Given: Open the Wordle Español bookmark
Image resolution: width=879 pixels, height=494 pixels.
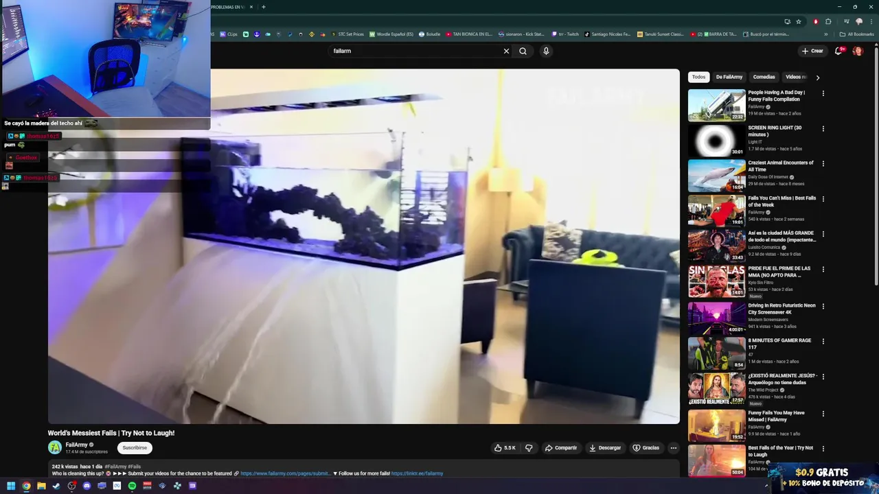Looking at the screenshot, I should pos(391,34).
